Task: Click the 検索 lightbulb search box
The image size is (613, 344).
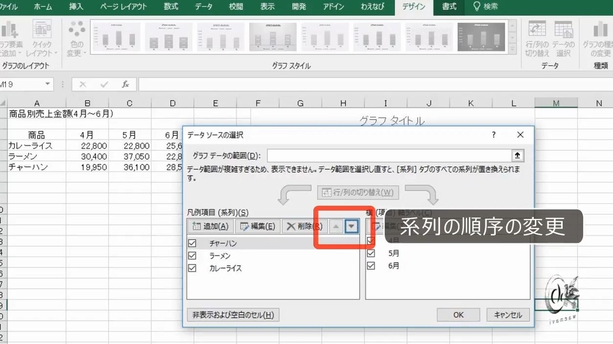Action: [x=485, y=7]
